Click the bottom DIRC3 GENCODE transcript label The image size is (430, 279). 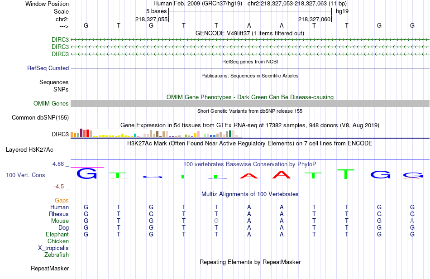coord(60,54)
